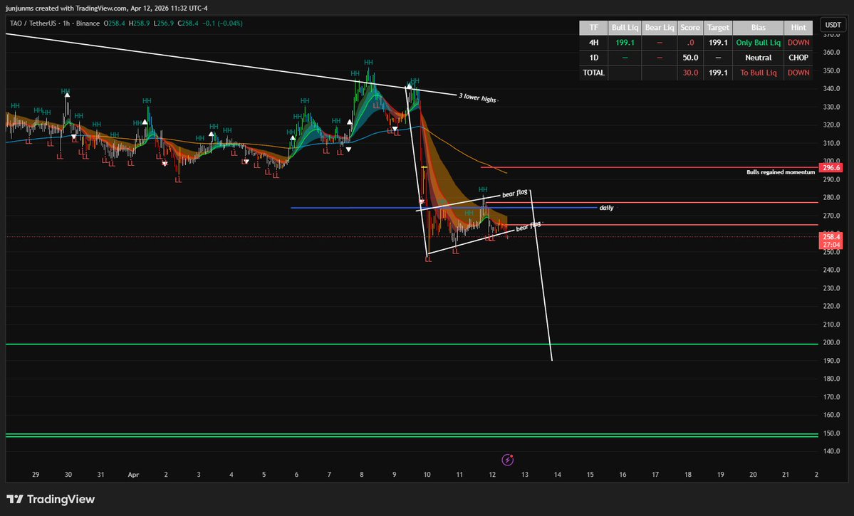This screenshot has width=854, height=516.
Task: Click the 1D Score 50.0 cell
Action: 689,58
